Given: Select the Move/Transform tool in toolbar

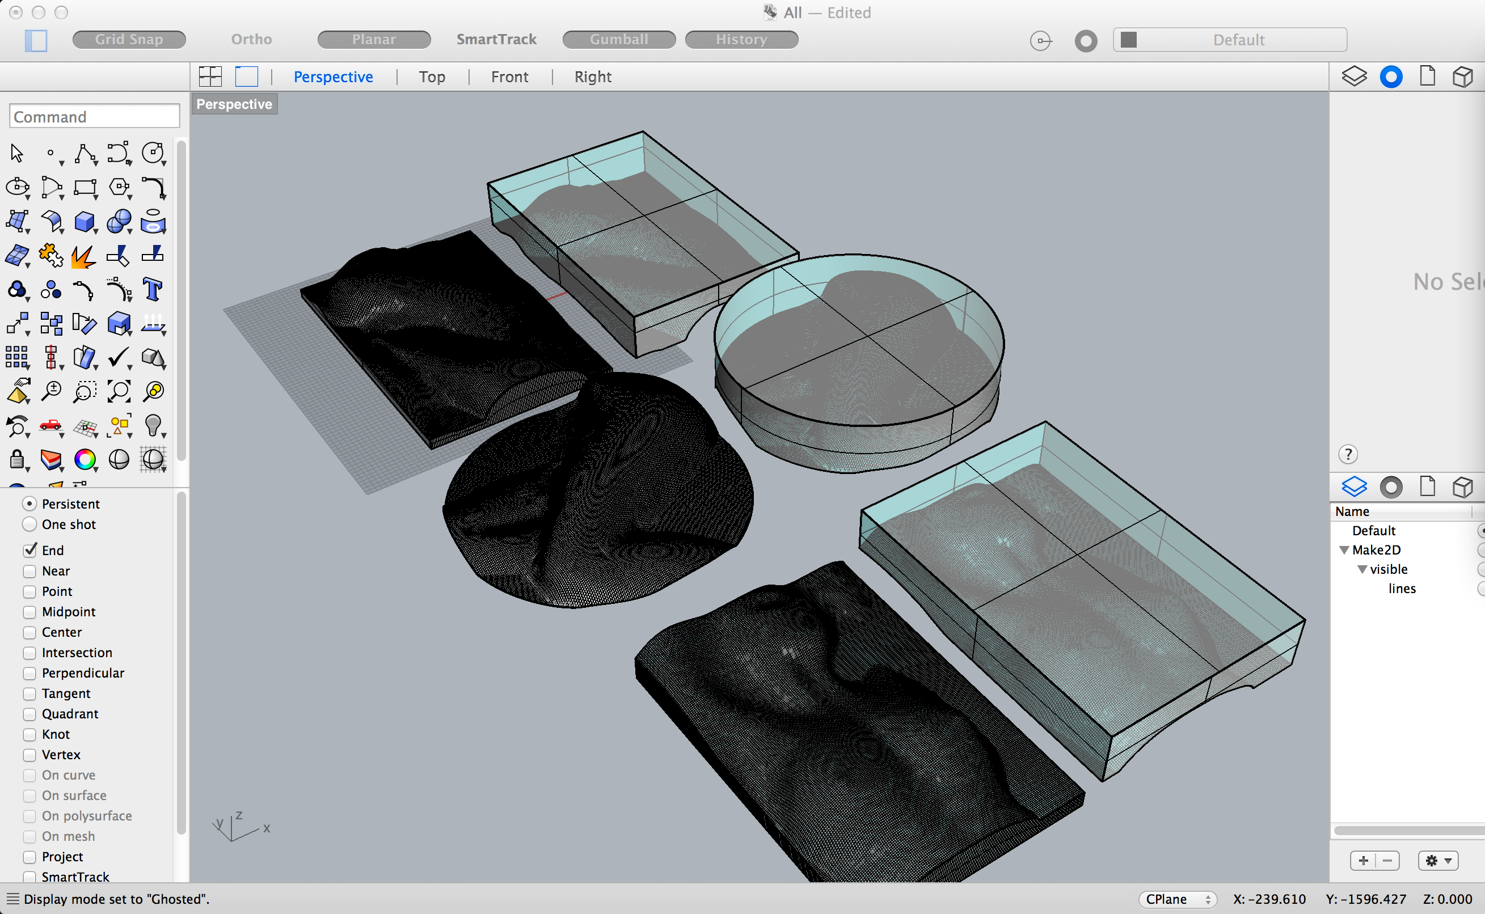Looking at the screenshot, I should click(x=17, y=323).
